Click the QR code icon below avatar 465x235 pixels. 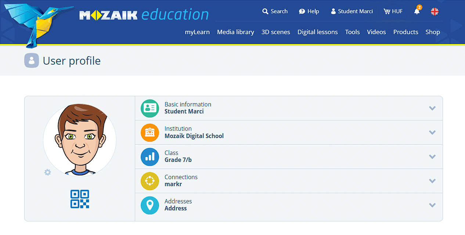click(x=80, y=199)
